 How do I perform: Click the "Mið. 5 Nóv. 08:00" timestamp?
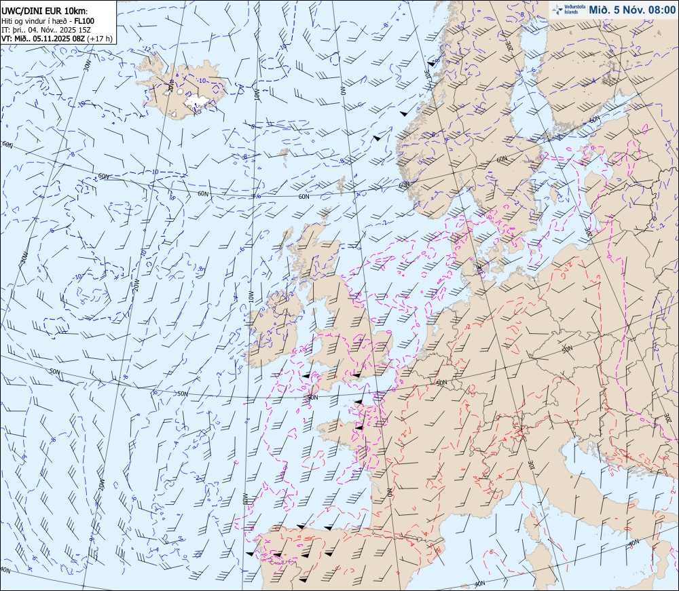click(631, 10)
